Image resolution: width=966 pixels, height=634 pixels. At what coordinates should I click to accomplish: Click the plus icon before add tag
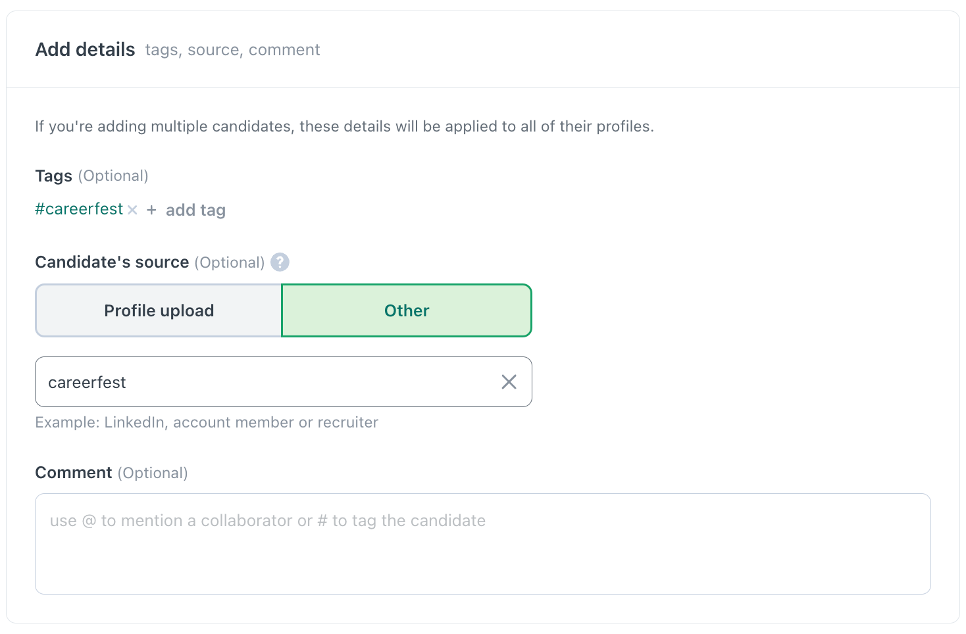[151, 210]
